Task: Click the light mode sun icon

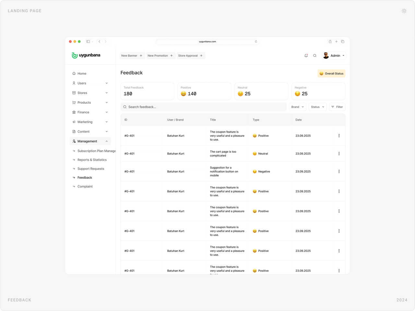Action: point(404,11)
